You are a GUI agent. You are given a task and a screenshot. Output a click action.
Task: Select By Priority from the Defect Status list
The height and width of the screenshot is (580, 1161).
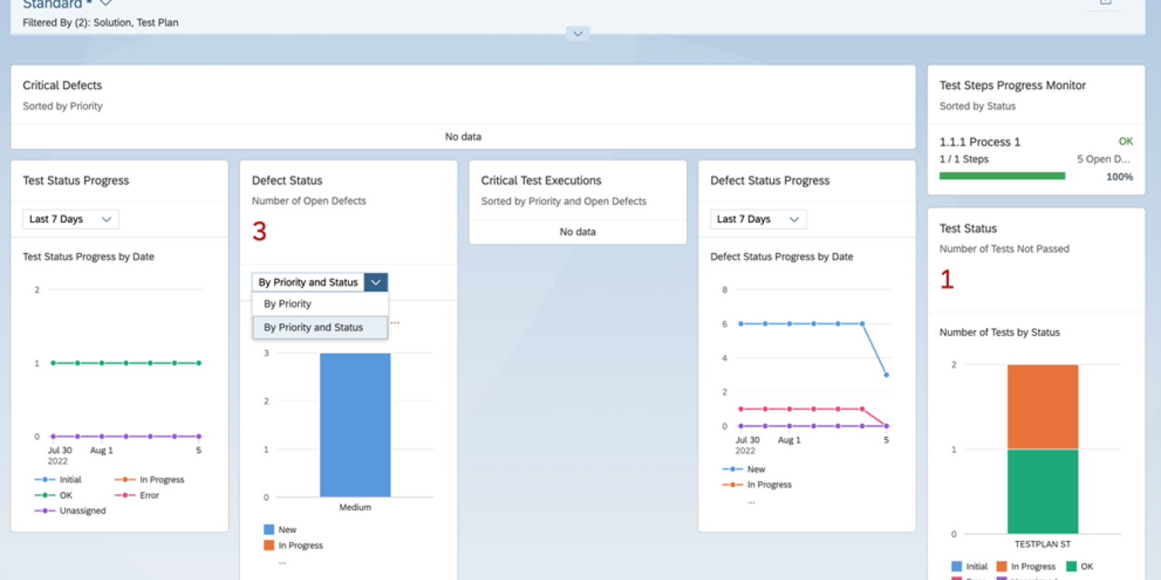click(287, 303)
